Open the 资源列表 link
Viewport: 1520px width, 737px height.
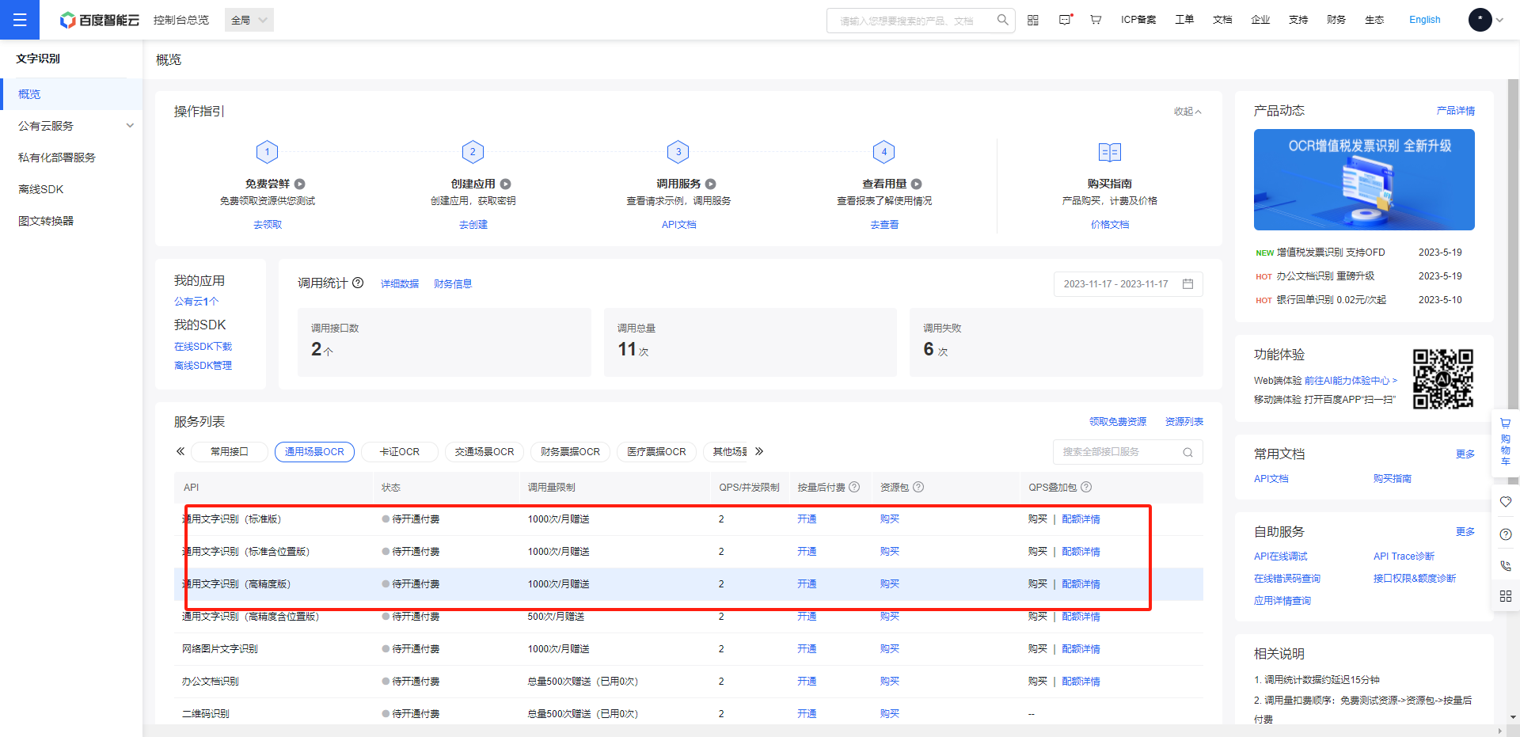pyautogui.click(x=1184, y=422)
